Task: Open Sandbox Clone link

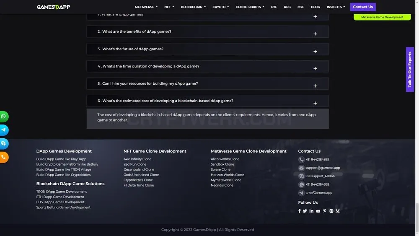Action: coord(222,164)
